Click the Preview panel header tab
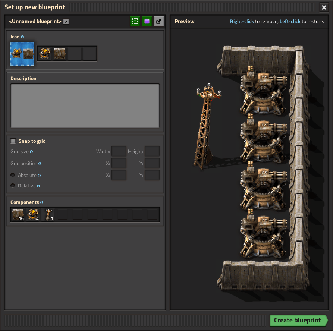The height and width of the screenshot is (331, 333). (184, 21)
